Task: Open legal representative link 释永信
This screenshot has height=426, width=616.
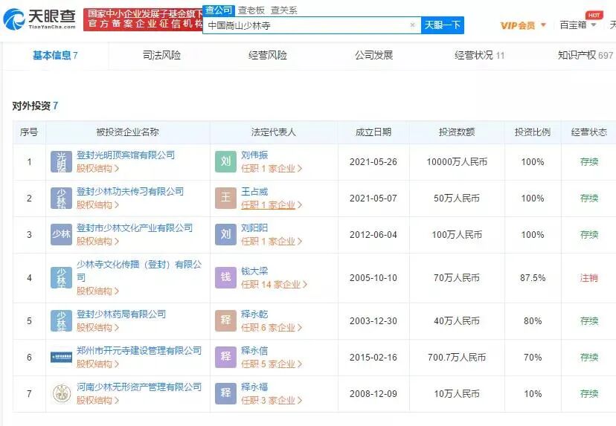Action: click(x=254, y=351)
